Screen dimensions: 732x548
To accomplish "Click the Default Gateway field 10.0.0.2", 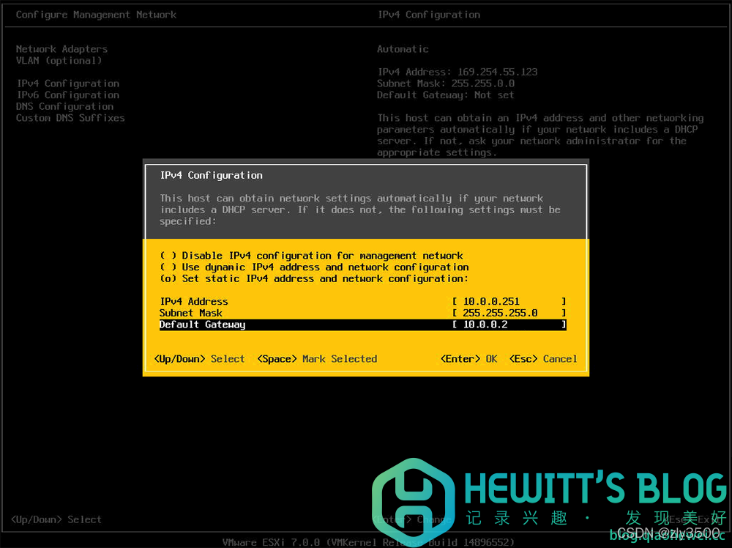I will (509, 325).
